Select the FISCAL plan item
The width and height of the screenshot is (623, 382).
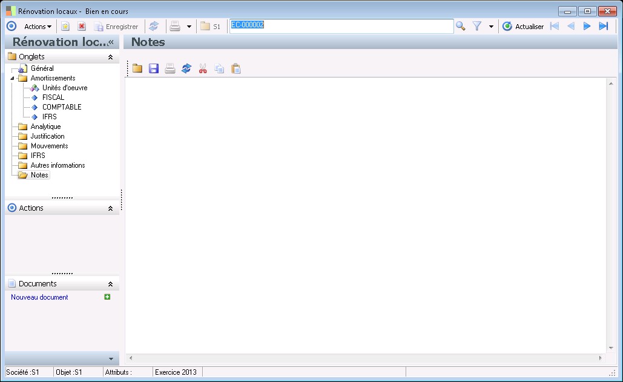(x=53, y=97)
